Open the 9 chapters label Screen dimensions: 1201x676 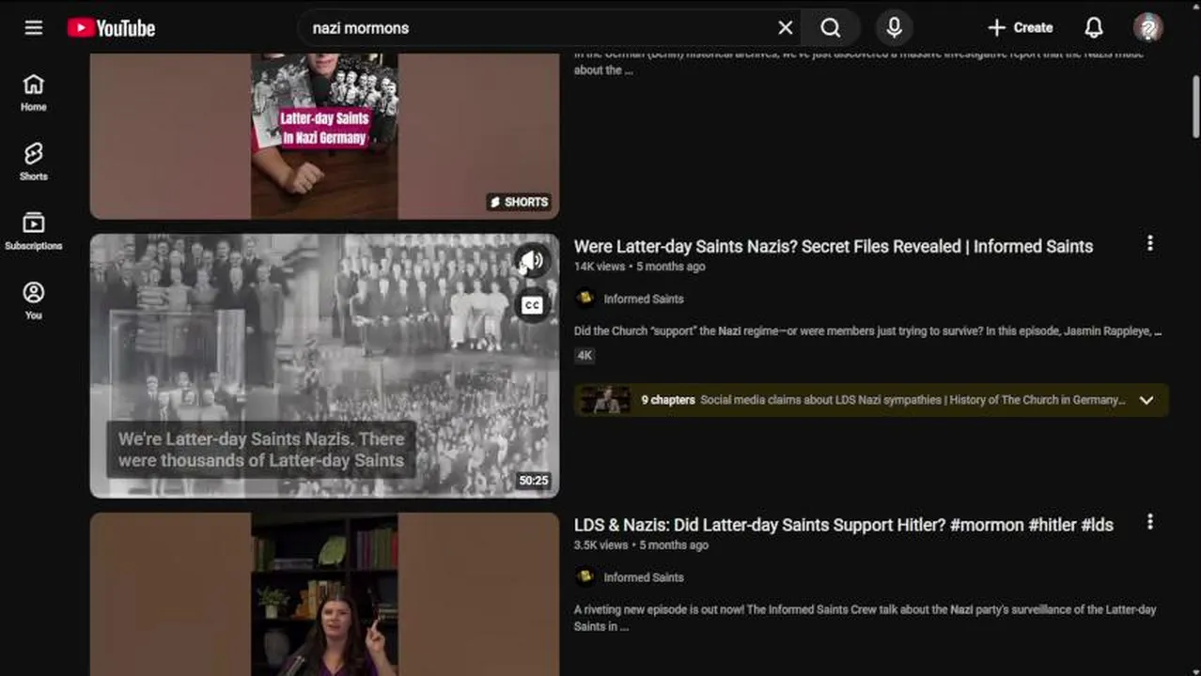tap(668, 400)
